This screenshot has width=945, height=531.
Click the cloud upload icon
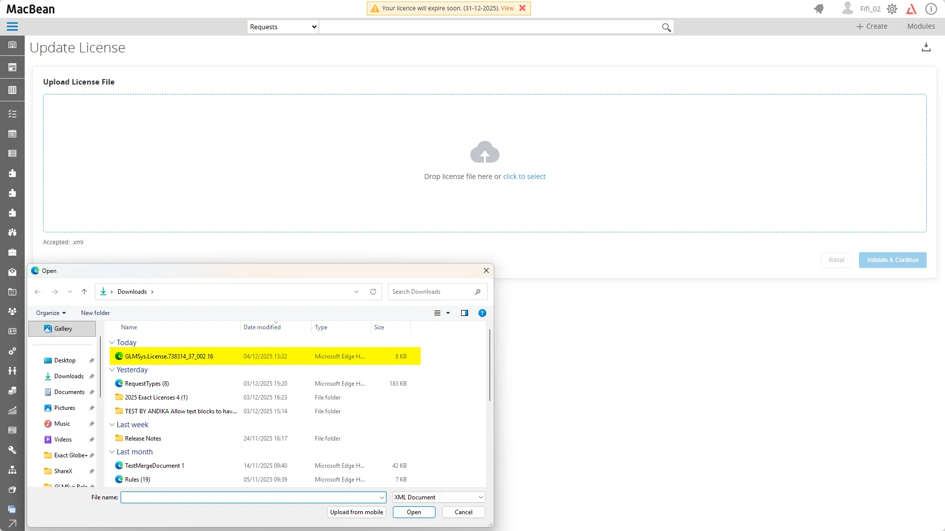(484, 153)
